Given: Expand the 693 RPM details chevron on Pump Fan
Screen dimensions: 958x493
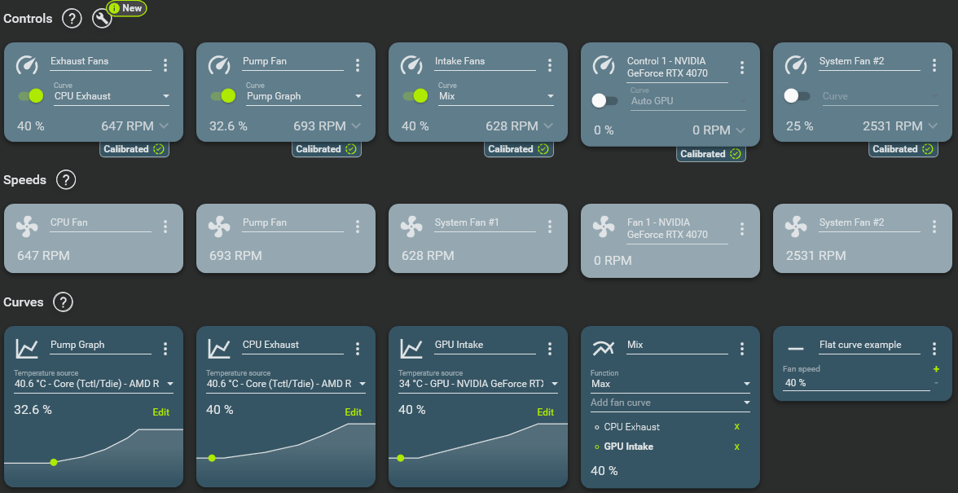Looking at the screenshot, I should pos(356,125).
